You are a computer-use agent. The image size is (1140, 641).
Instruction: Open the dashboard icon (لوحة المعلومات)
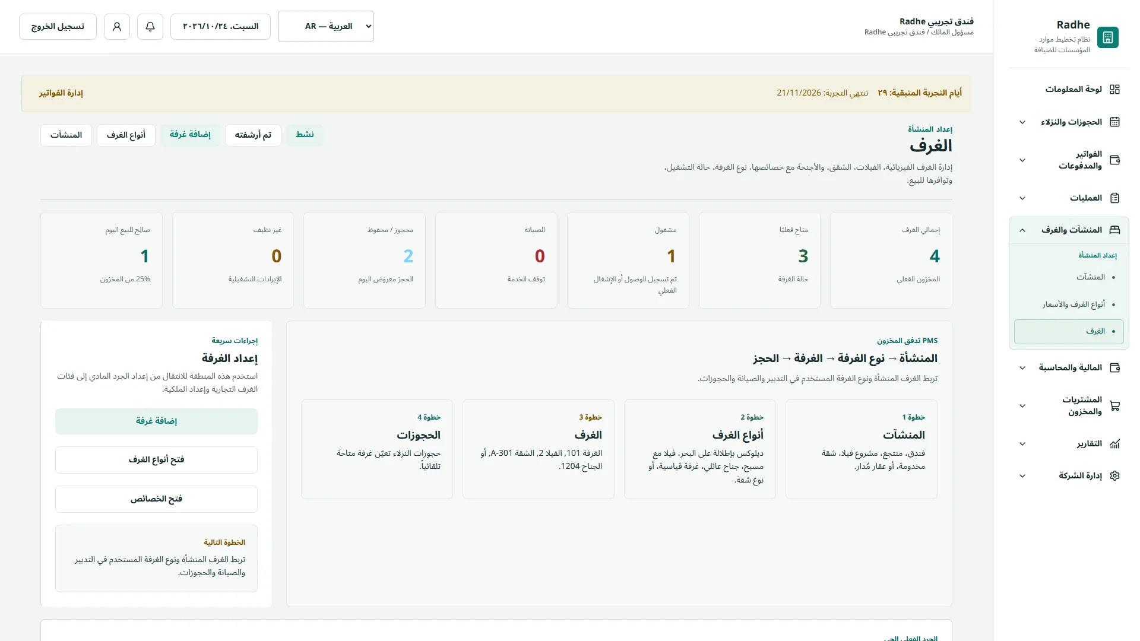point(1114,90)
